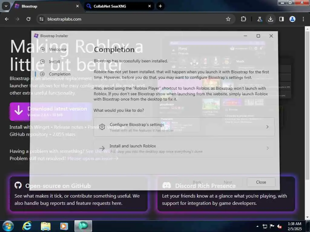Click the GitHub octocat icon
Screen dimensions: 310x232
[18, 185]
